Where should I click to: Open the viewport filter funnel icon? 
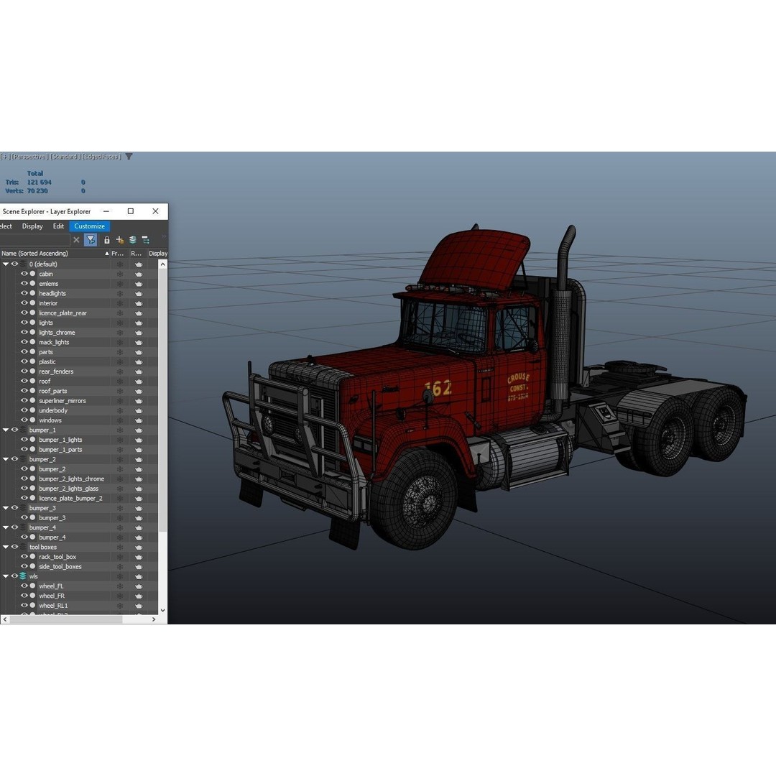(129, 157)
